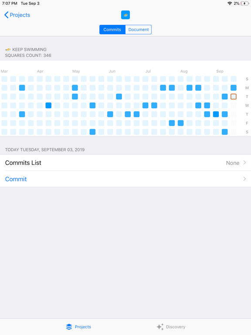The width and height of the screenshot is (251, 335).
Task: Select the filled Monday square in September
Action: click(234, 88)
